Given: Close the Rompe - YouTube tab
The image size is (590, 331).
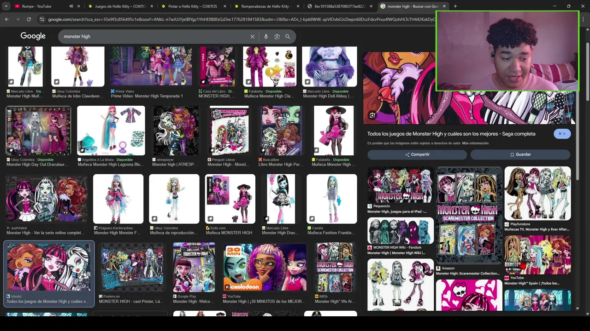Looking at the screenshot, I should 79,6.
